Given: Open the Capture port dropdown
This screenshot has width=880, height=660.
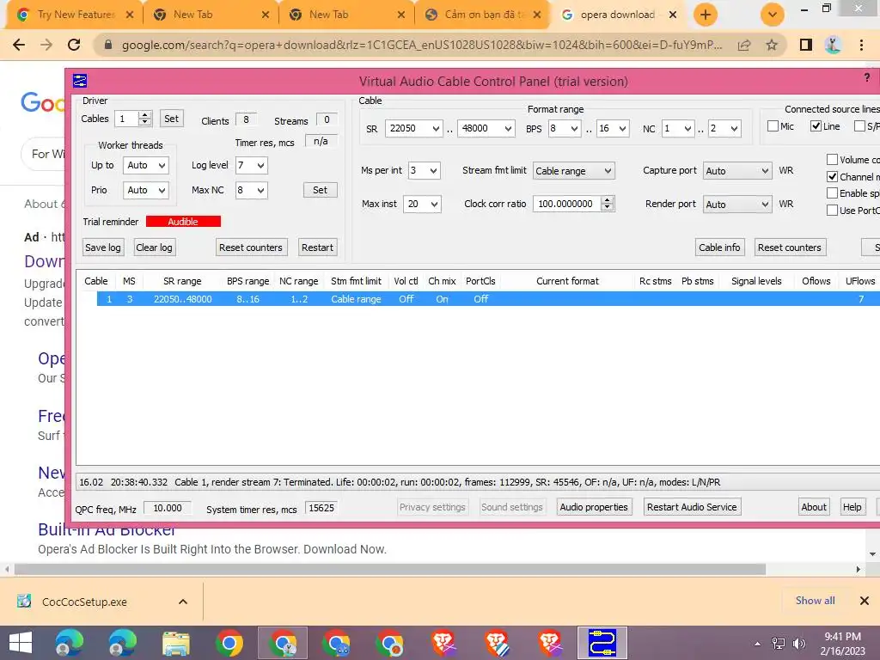Looking at the screenshot, I should [736, 171].
